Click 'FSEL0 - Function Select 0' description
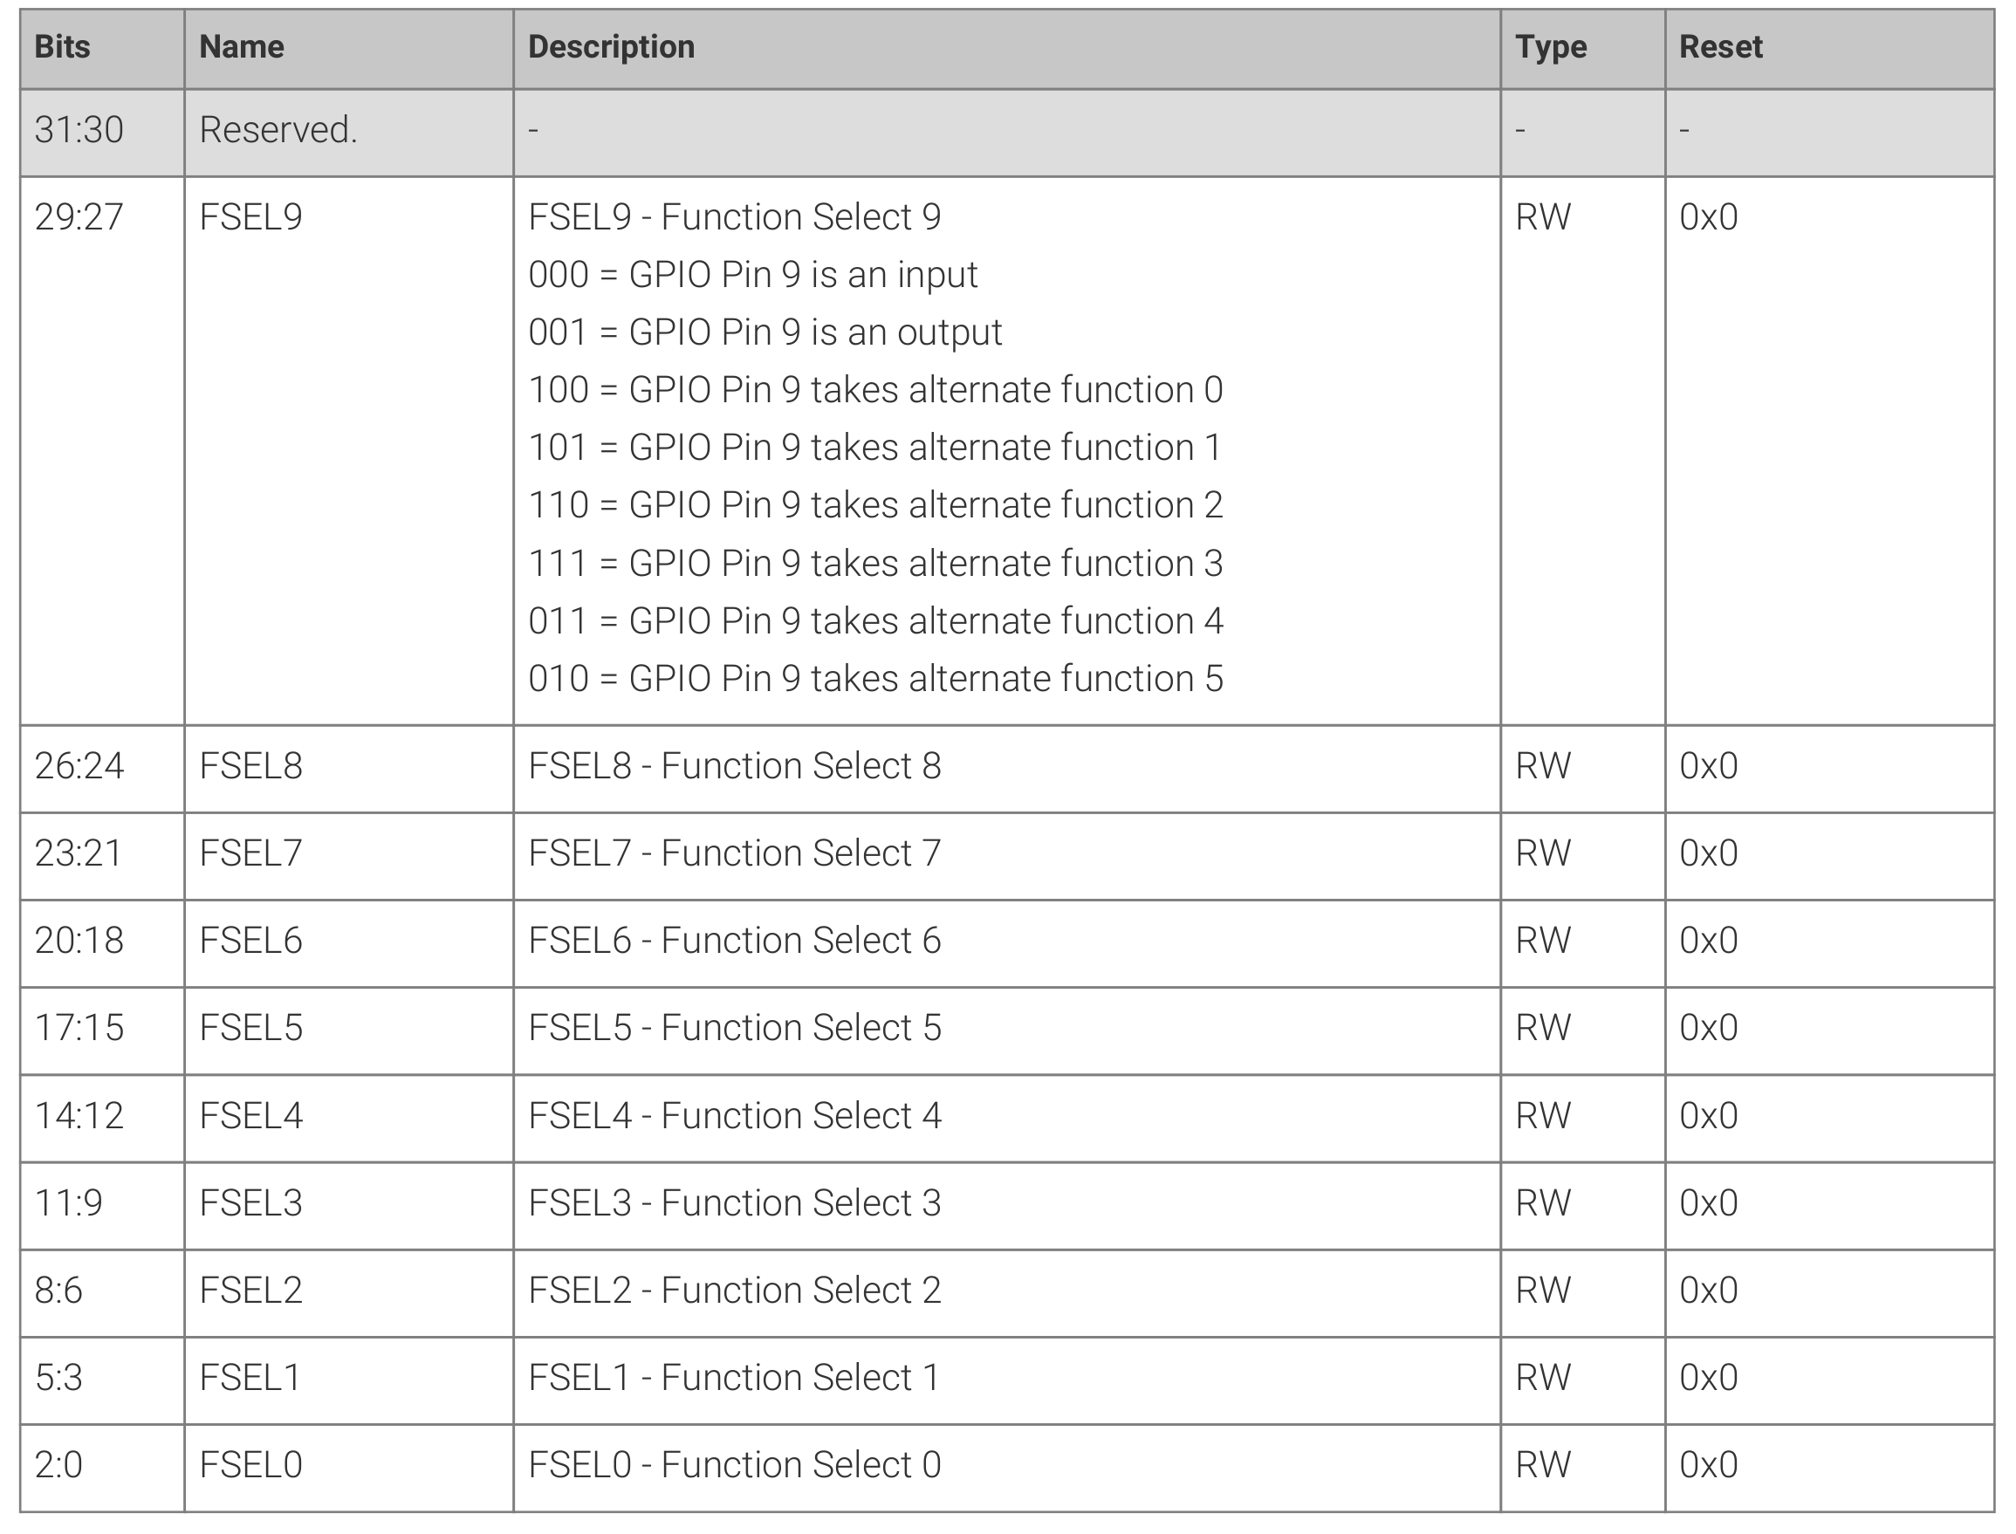Viewport: 2016px width, 1534px height. pos(734,1464)
